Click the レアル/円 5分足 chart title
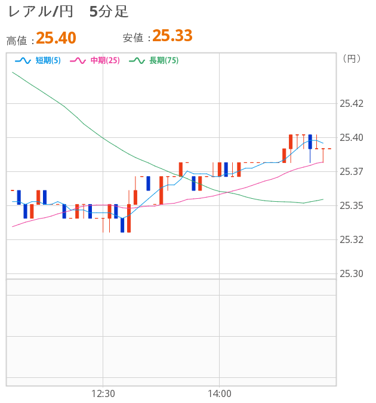The image size is (376, 403). [x=69, y=12]
